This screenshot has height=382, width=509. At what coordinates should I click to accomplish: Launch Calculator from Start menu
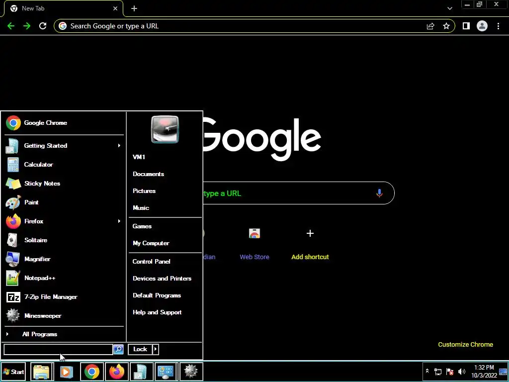64,164
